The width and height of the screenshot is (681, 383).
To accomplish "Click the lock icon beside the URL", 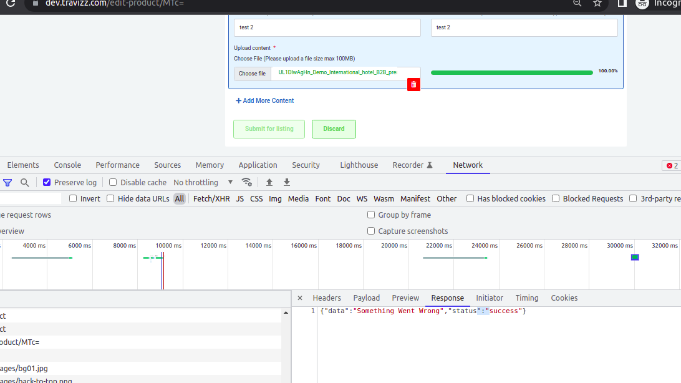I will tap(36, 3).
